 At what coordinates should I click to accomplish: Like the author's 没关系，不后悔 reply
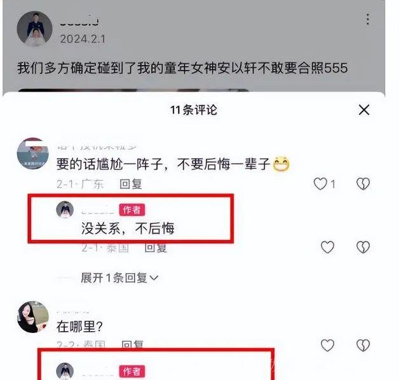[x=327, y=247]
